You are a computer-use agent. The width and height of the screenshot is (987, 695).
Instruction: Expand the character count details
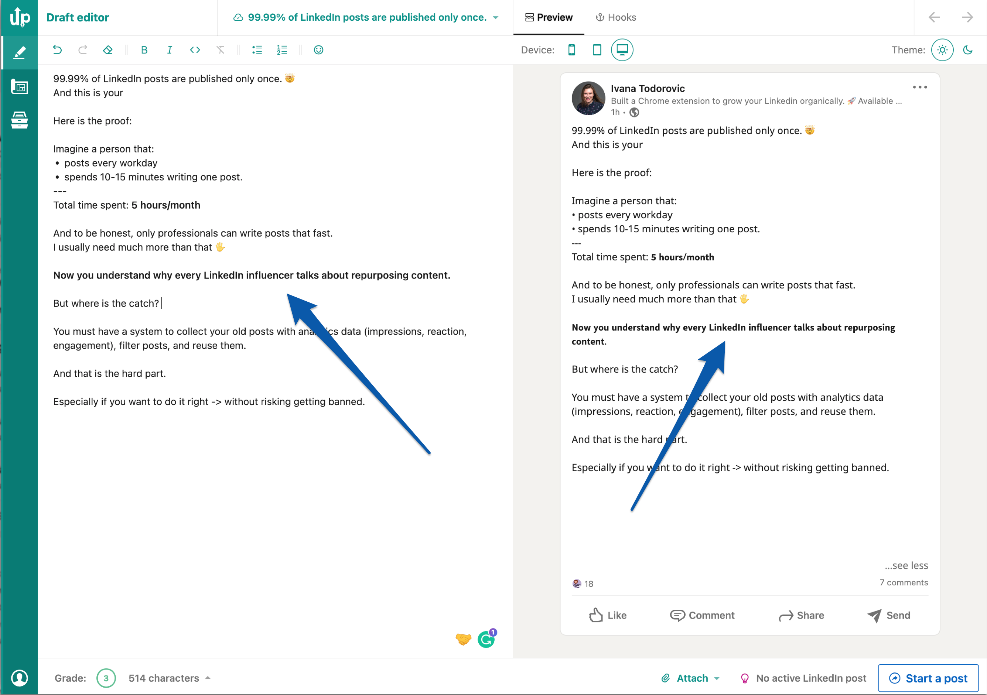206,678
